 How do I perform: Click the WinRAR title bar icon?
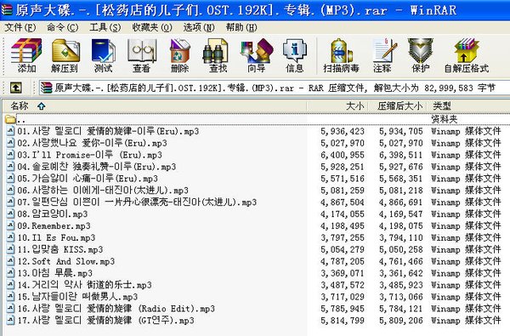point(7,10)
